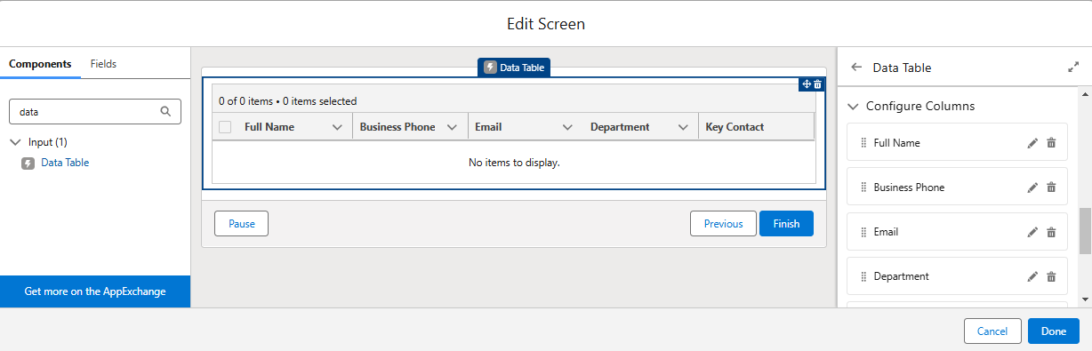Click the Full Name column header text
Image resolution: width=1092 pixels, height=351 pixels.
(x=269, y=127)
